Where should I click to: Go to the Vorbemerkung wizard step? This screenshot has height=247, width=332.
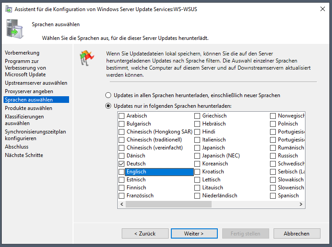22,53
